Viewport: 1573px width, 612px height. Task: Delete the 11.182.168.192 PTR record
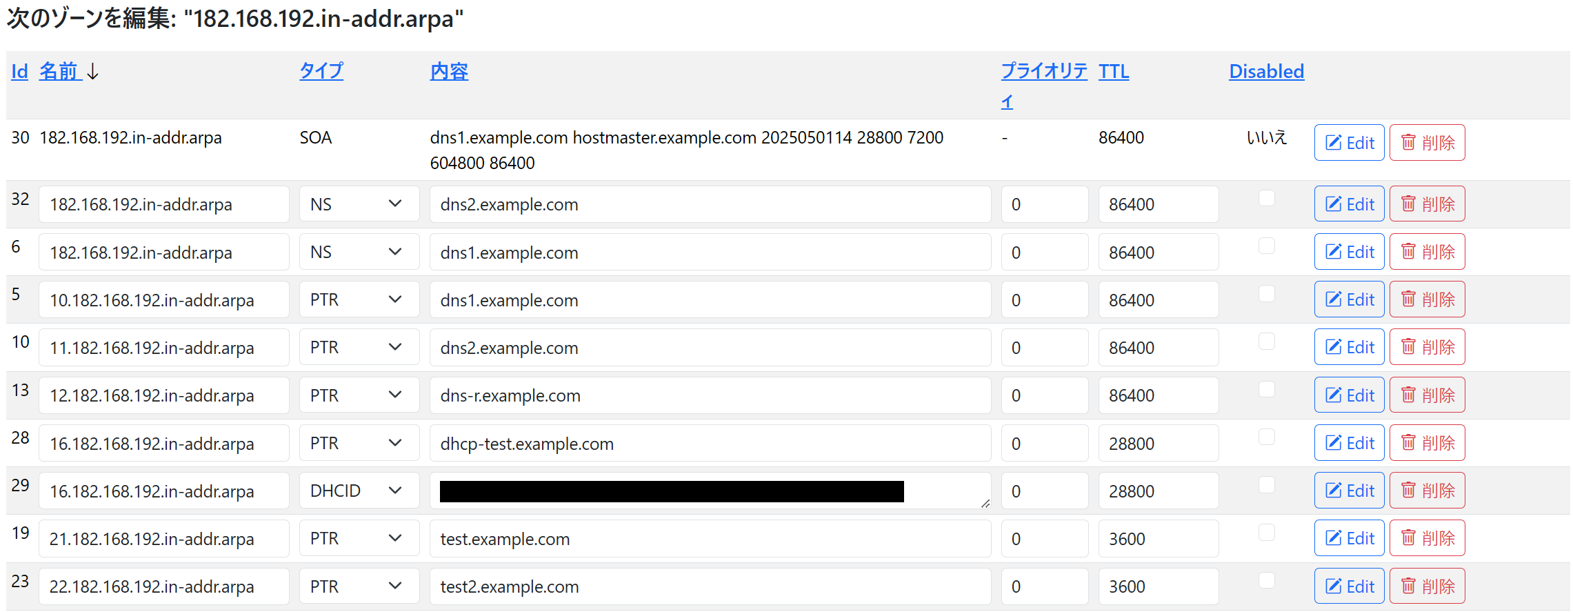(1427, 347)
